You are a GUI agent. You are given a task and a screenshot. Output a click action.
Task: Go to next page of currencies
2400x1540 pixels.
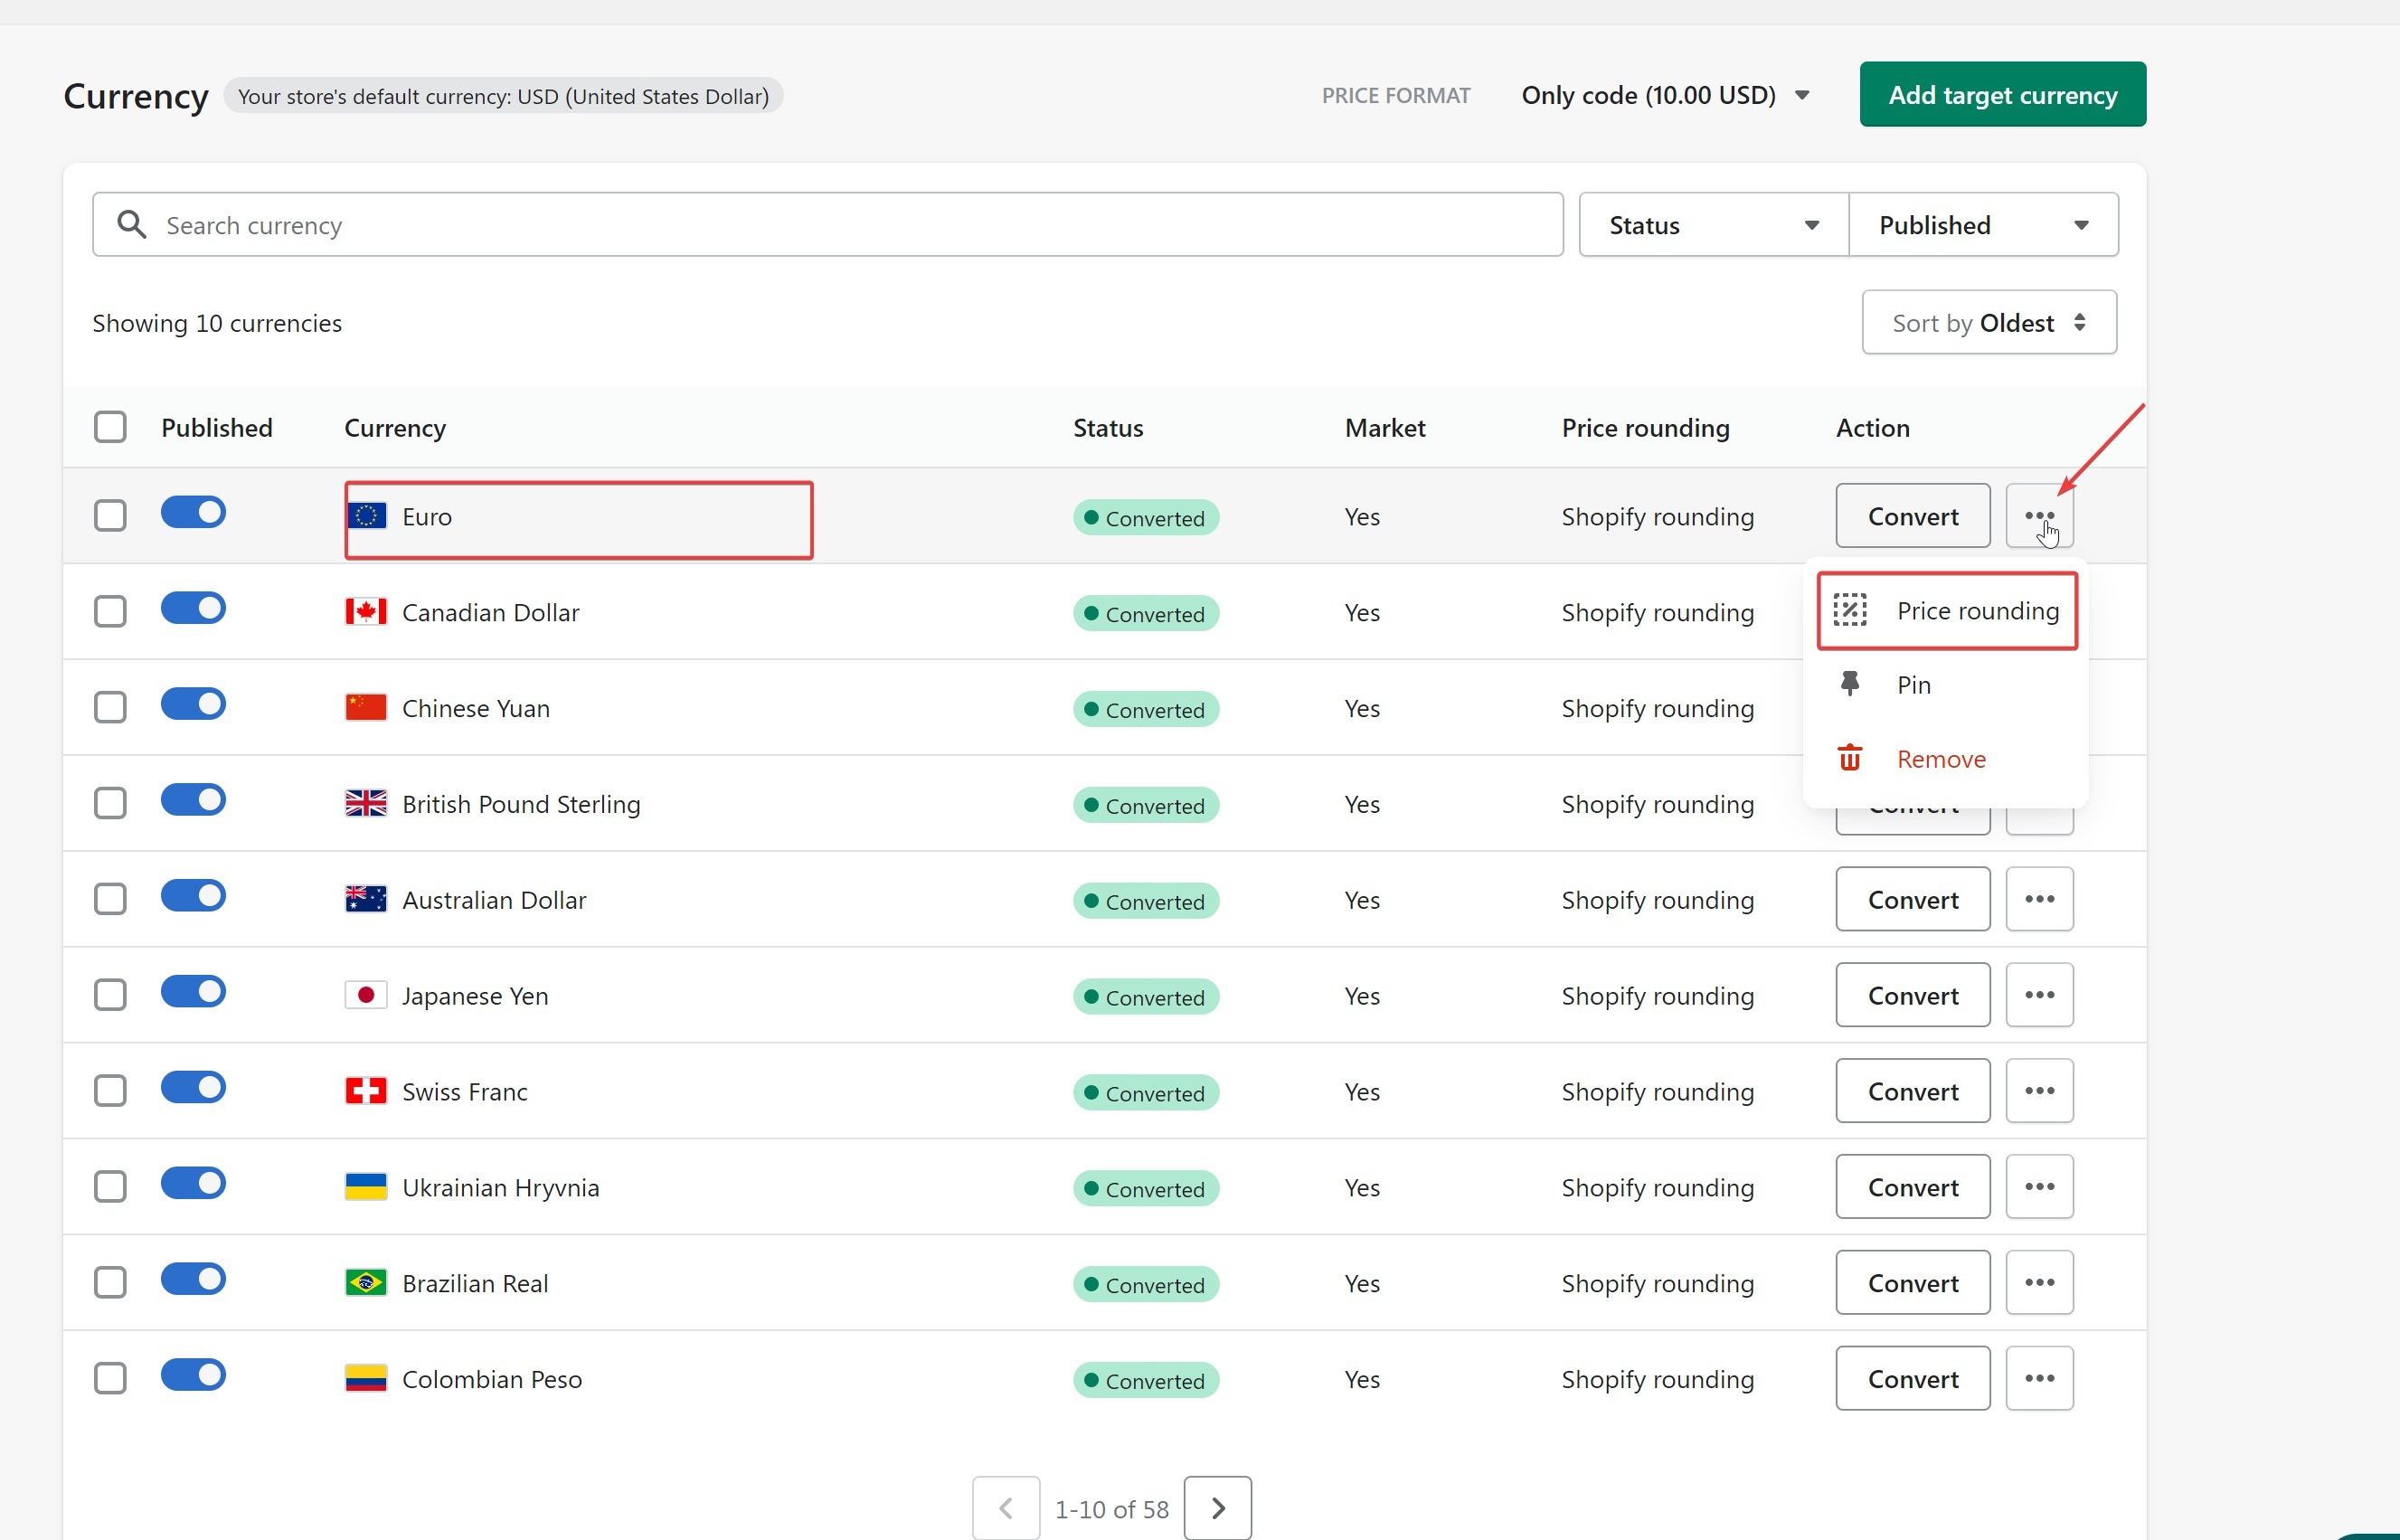[1218, 1508]
